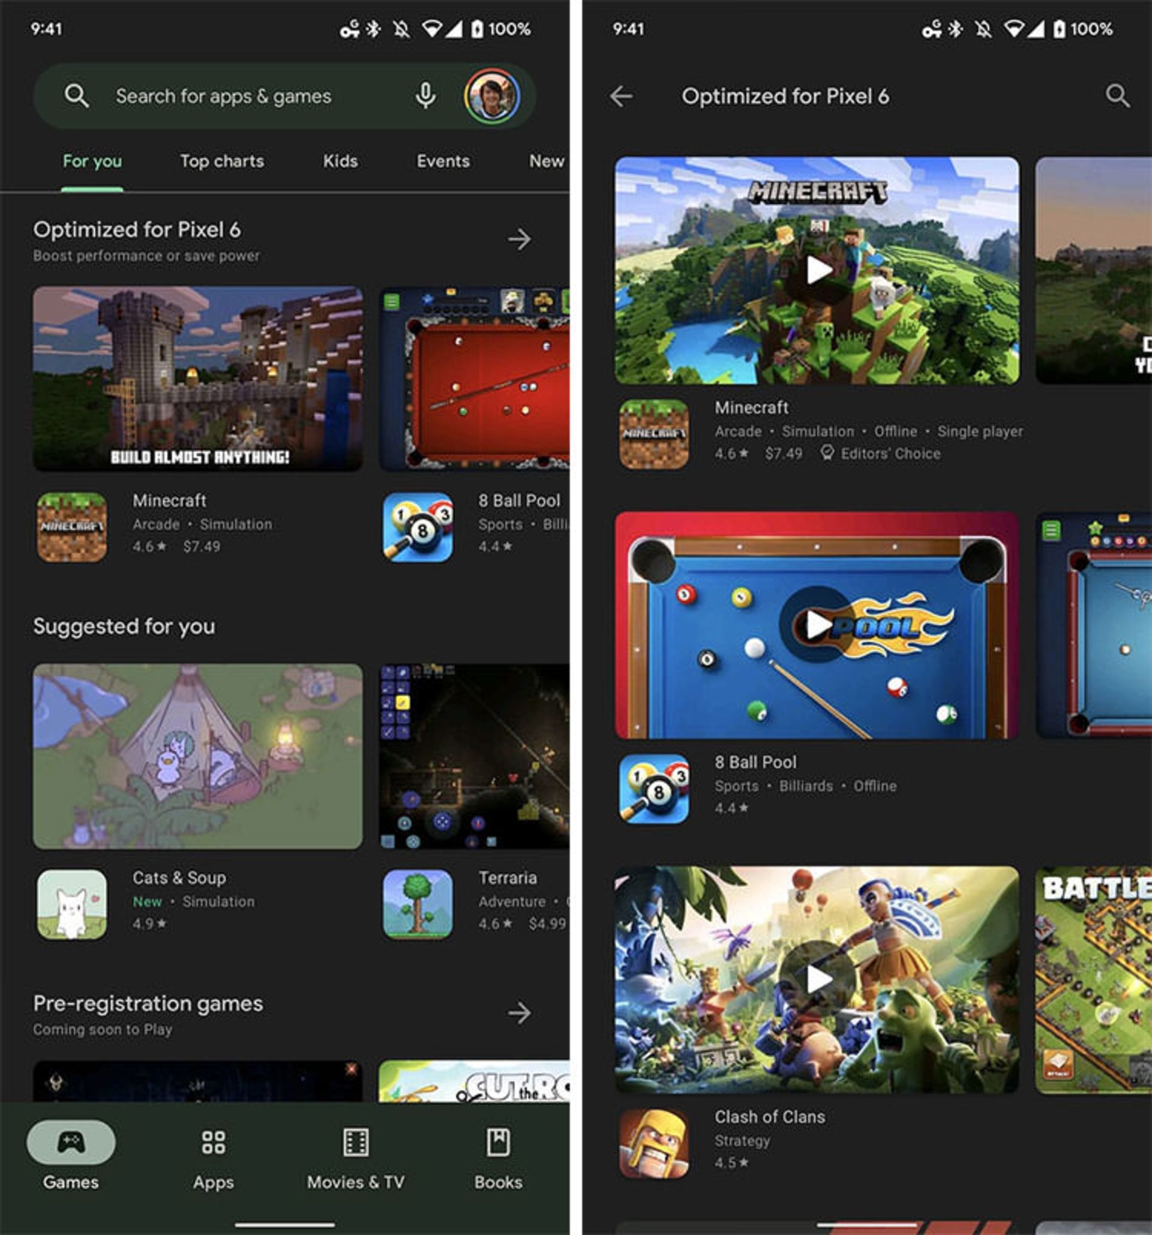Image resolution: width=1152 pixels, height=1235 pixels.
Task: Tap the microphone voice search icon
Action: point(425,95)
